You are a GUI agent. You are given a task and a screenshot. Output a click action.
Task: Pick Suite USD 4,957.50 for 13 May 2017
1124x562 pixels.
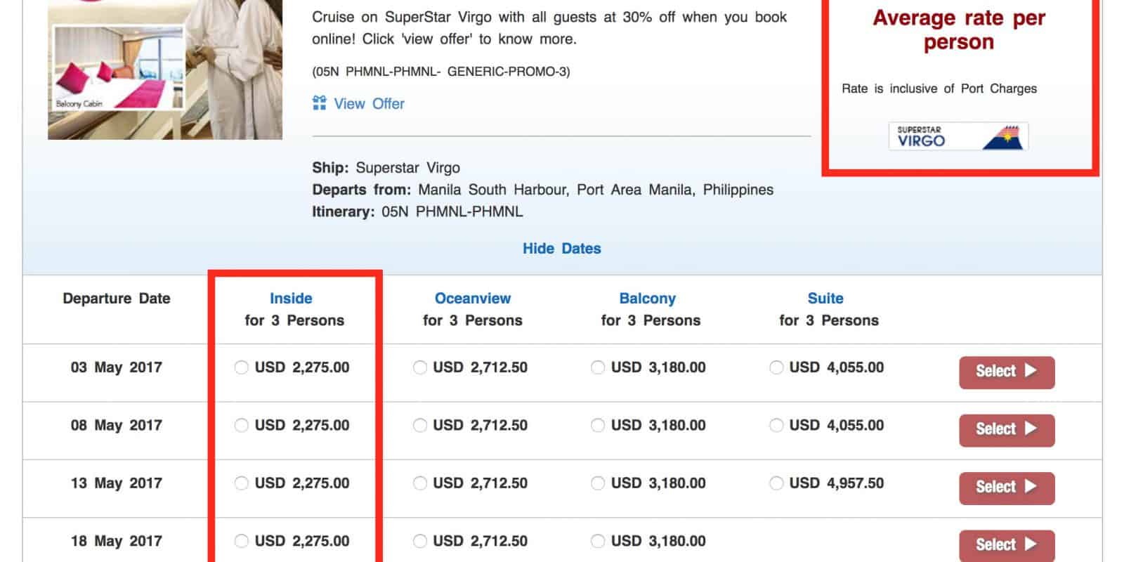[776, 483]
